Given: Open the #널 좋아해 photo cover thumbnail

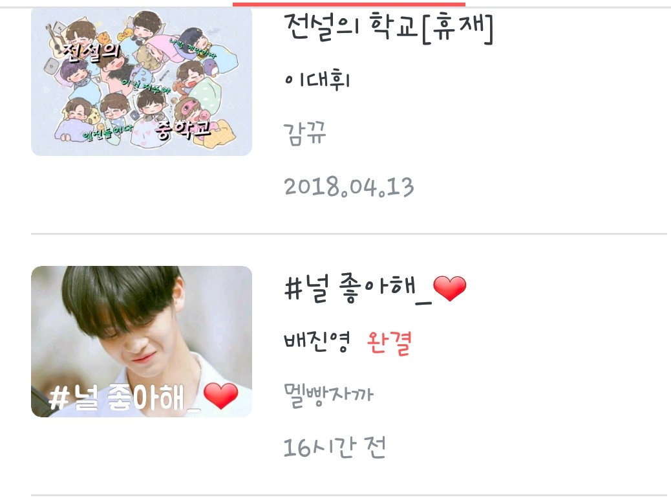Looking at the screenshot, I should 141,341.
